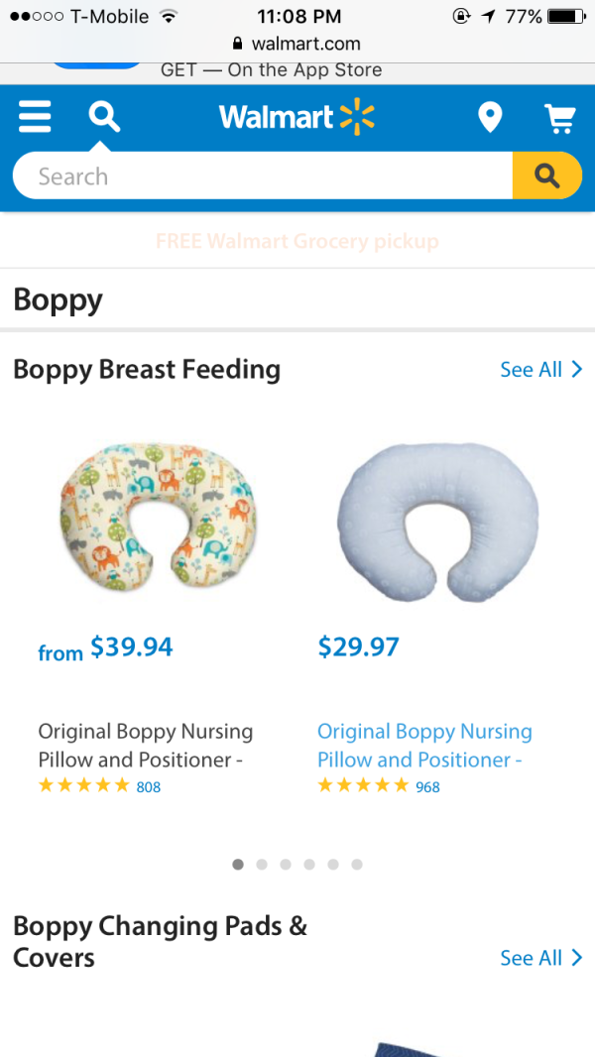This screenshot has height=1057, width=595.
Task: Tap the FREE Walmart Grocery pickup banner
Action: click(297, 241)
